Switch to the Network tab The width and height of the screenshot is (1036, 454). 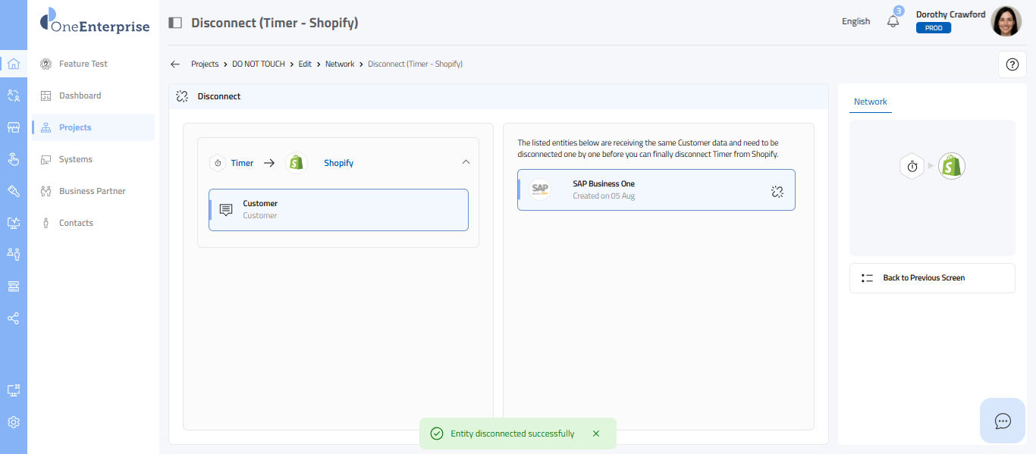pos(870,102)
